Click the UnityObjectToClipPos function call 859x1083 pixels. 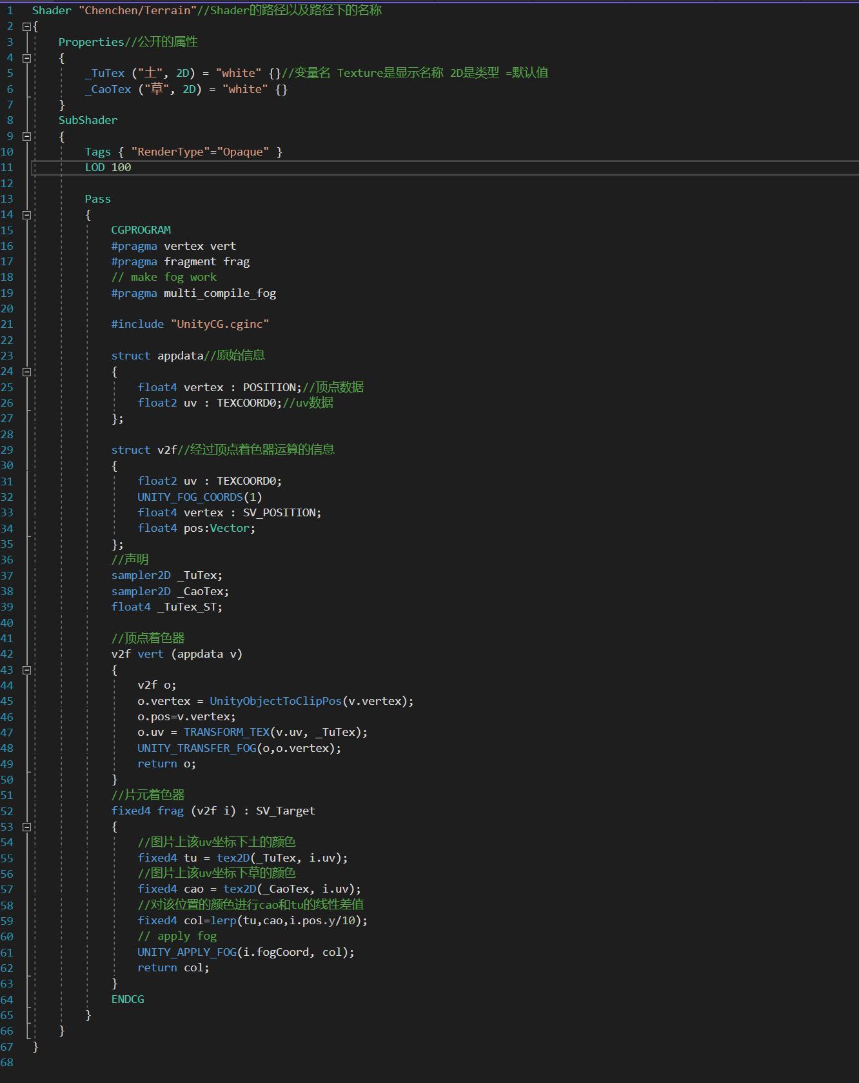click(x=275, y=701)
